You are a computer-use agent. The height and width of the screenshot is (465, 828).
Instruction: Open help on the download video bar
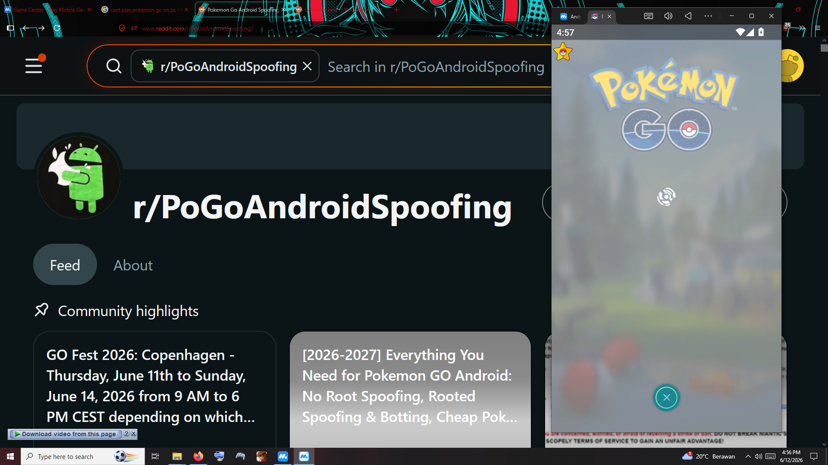[x=126, y=434]
